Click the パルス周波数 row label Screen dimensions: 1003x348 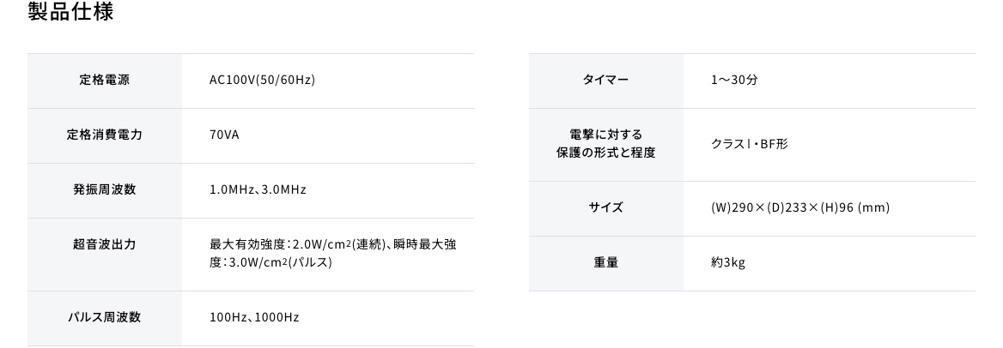click(x=104, y=318)
